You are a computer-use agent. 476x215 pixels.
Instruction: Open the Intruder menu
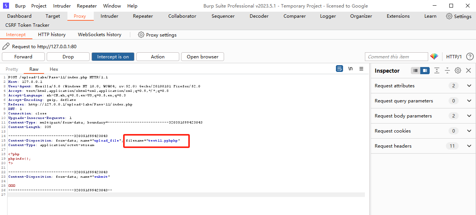[x=62, y=6]
